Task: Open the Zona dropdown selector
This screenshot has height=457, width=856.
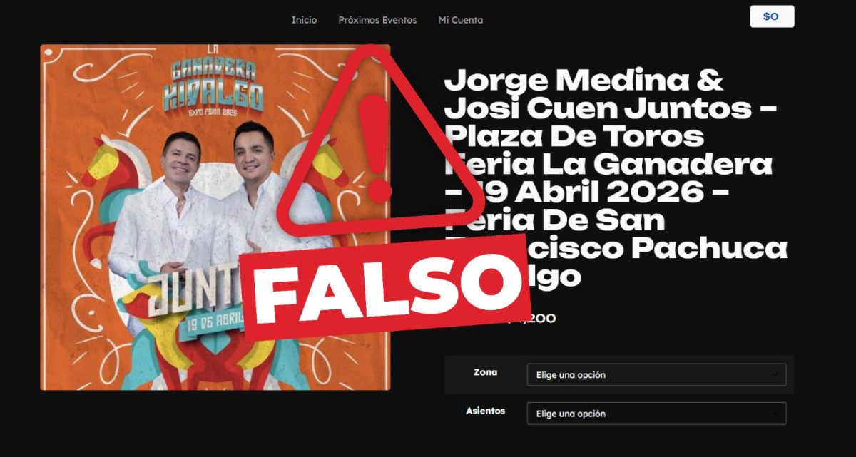Action: click(x=656, y=375)
